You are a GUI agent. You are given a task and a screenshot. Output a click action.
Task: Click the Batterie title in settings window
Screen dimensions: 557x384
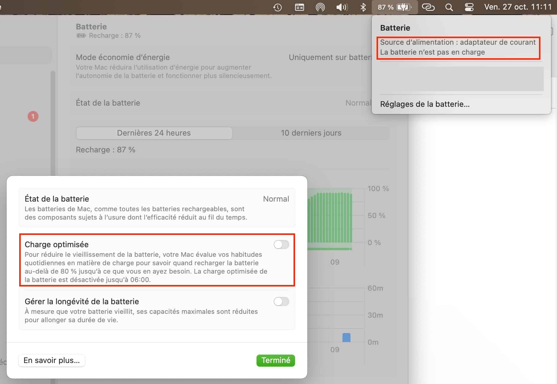coord(91,26)
